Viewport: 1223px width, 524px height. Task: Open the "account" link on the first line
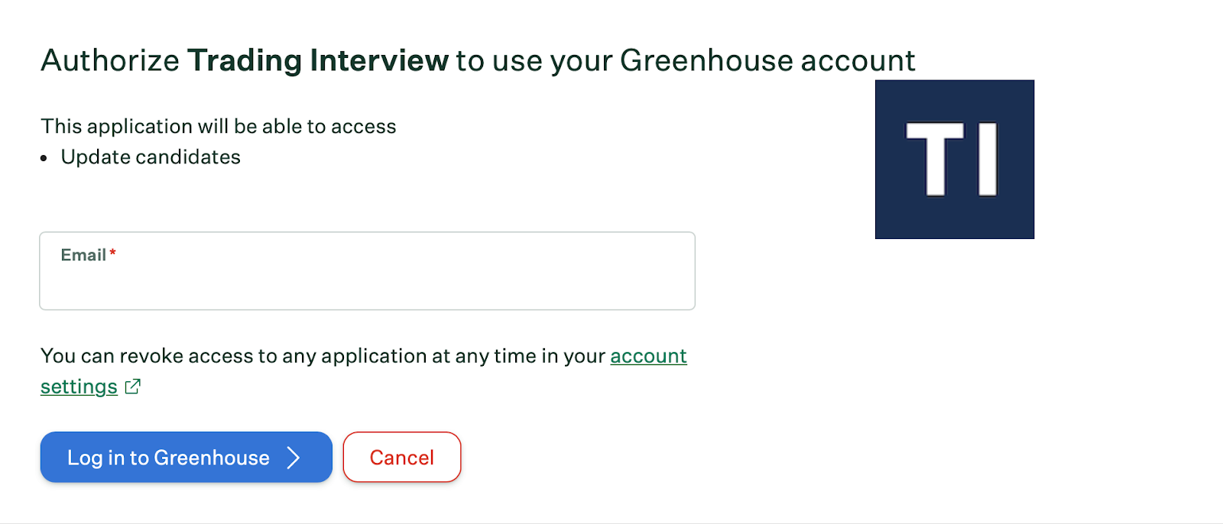(648, 356)
